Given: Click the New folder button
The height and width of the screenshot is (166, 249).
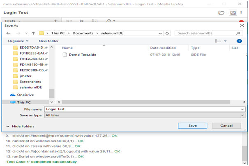Looking at the screenshot, I should coord(48,41).
